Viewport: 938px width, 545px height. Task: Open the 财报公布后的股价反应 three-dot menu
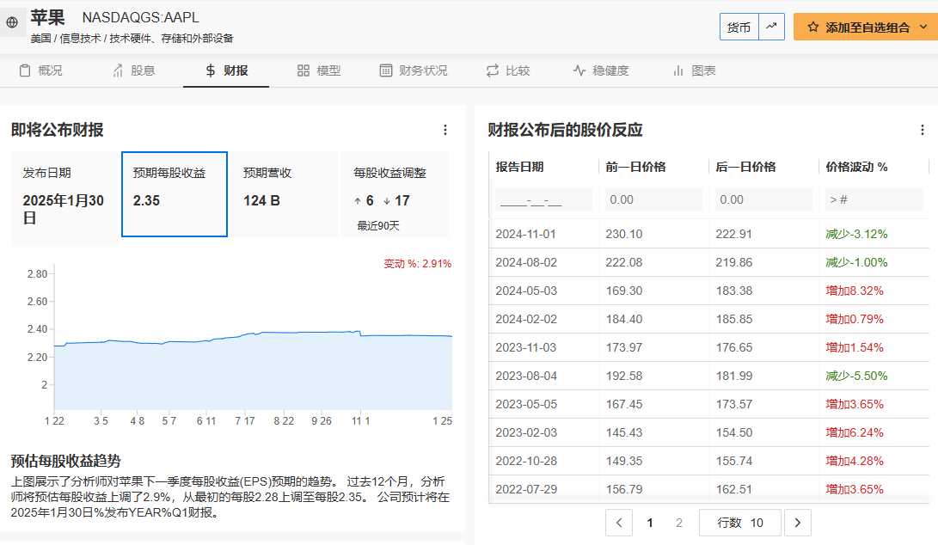922,130
